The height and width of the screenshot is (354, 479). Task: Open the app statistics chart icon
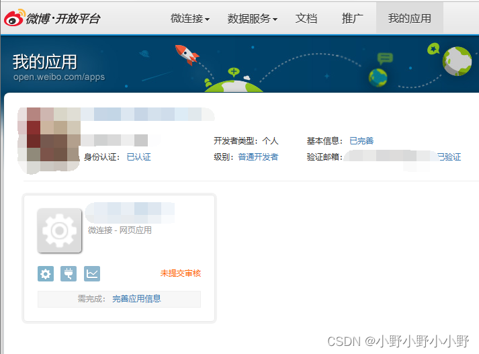click(92, 273)
